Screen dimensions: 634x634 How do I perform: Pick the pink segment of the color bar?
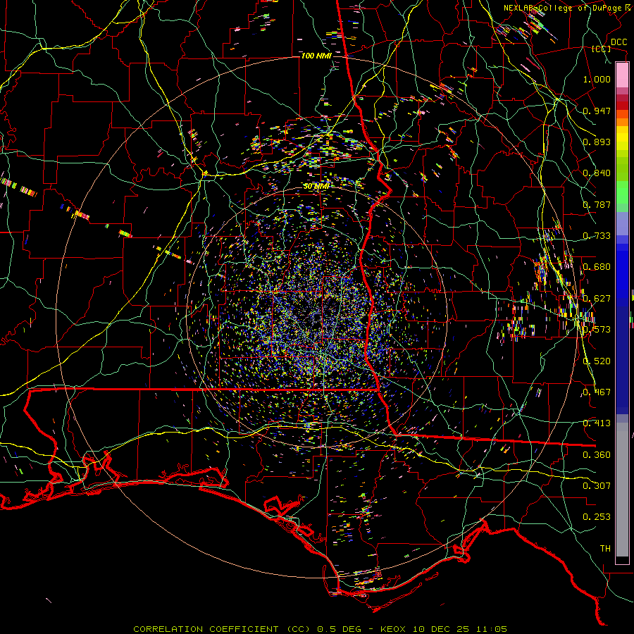point(622,75)
